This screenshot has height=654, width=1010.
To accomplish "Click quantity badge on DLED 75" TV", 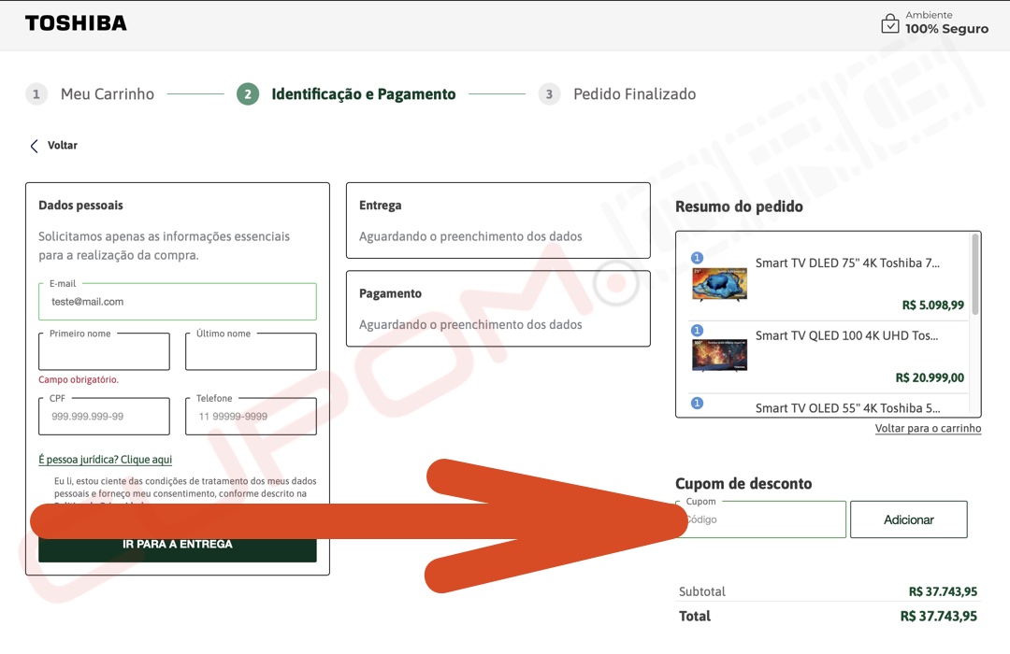I will click(697, 258).
